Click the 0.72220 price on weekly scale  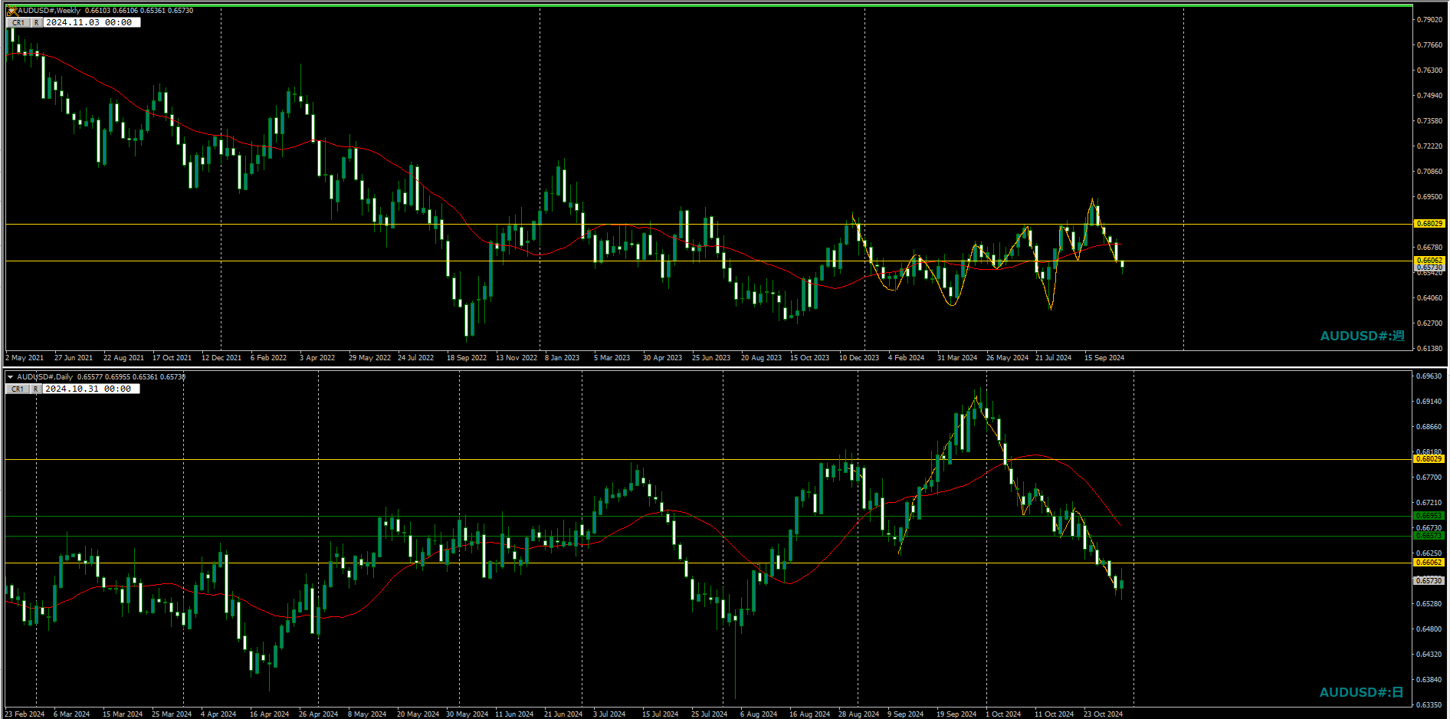pyautogui.click(x=1430, y=146)
